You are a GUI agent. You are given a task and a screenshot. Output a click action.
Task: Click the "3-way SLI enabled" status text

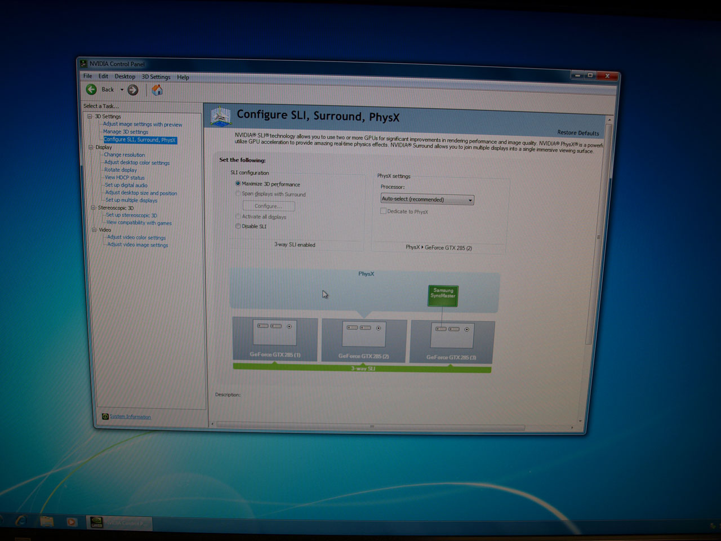pos(295,245)
